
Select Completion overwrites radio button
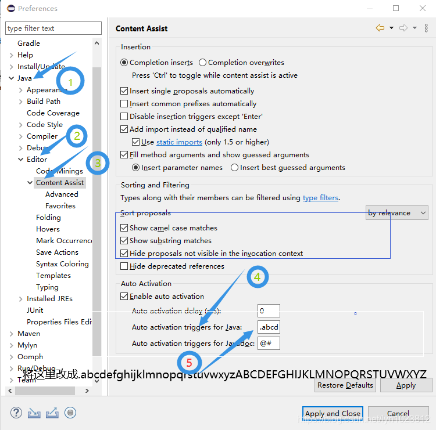pyautogui.click(x=202, y=63)
